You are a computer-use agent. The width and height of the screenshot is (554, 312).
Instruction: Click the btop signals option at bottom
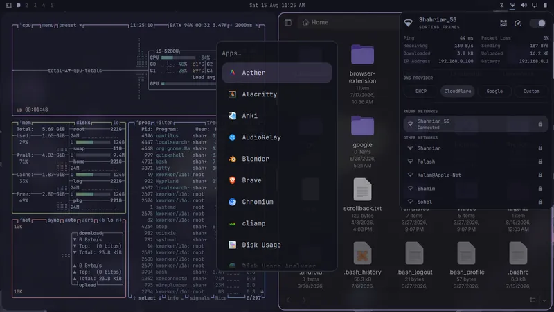[199, 298]
